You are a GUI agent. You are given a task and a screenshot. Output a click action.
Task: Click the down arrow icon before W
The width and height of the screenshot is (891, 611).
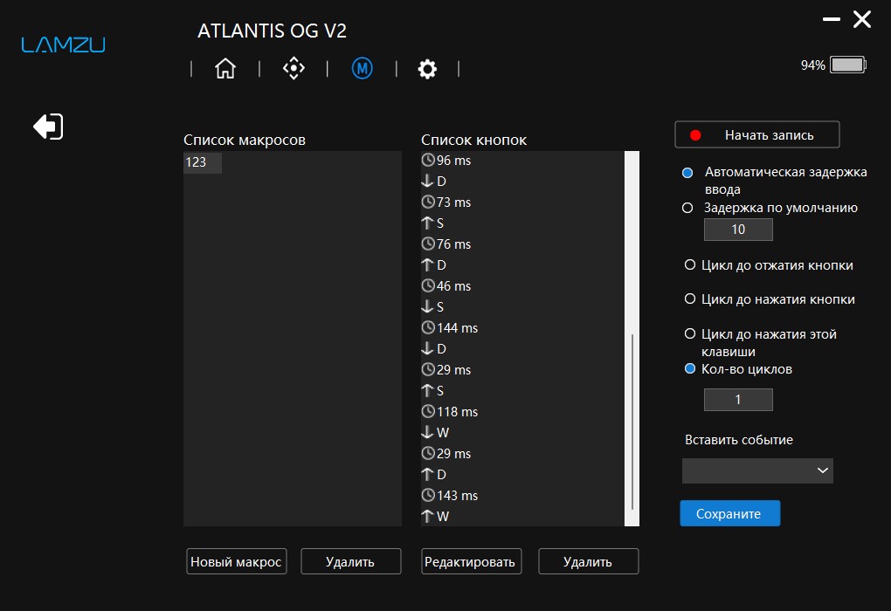[x=427, y=432]
